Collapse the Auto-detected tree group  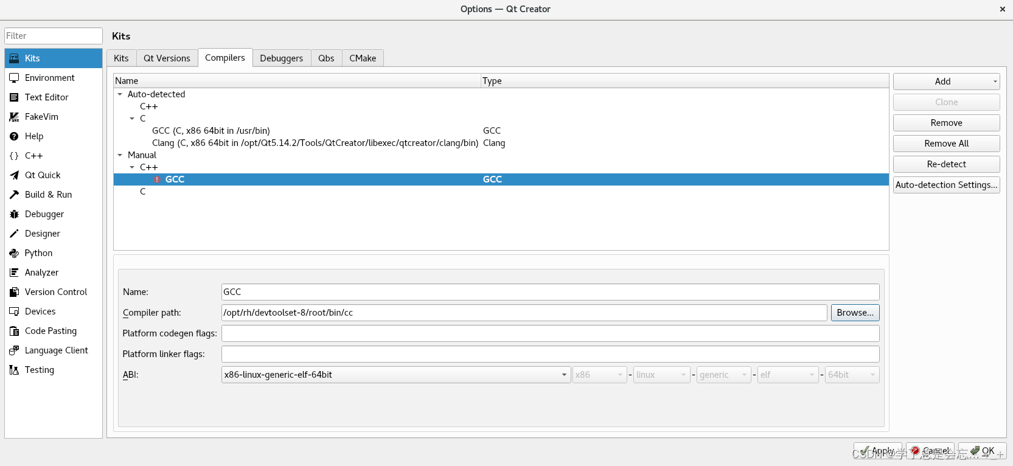[x=120, y=94]
